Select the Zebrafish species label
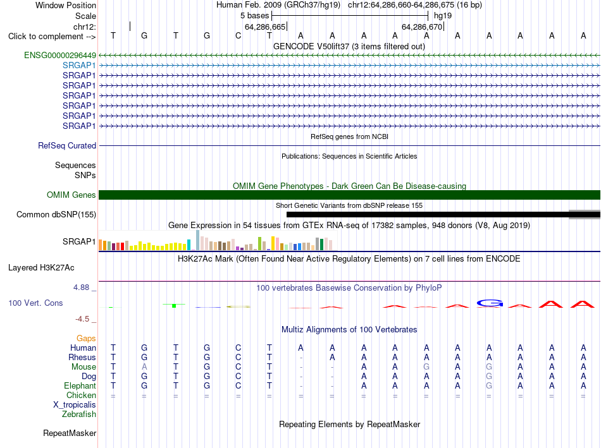601x448 pixels. [x=79, y=415]
